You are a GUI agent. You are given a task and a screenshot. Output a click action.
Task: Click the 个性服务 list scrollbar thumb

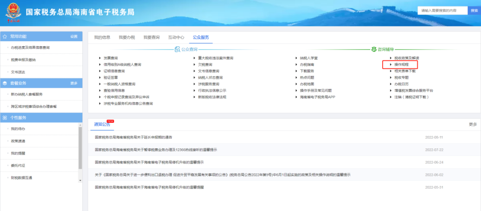pyautogui.click(x=81, y=148)
